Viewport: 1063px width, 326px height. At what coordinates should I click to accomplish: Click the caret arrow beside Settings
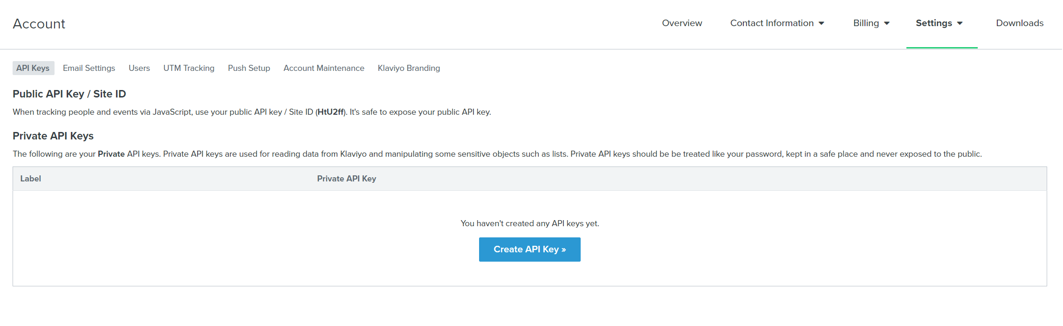click(x=960, y=23)
